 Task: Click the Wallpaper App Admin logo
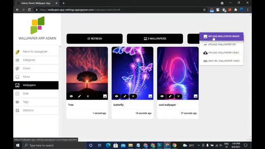[37, 25]
